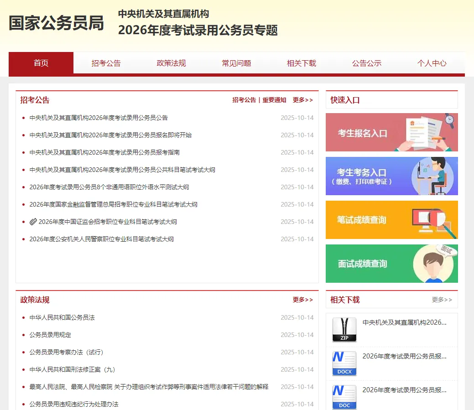Open the 公务员报考指南 article

coord(104,152)
